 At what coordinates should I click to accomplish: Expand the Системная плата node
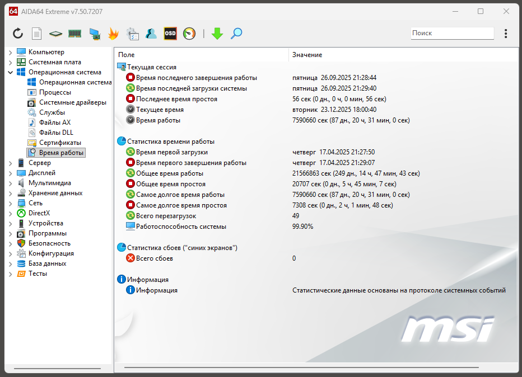click(x=10, y=62)
